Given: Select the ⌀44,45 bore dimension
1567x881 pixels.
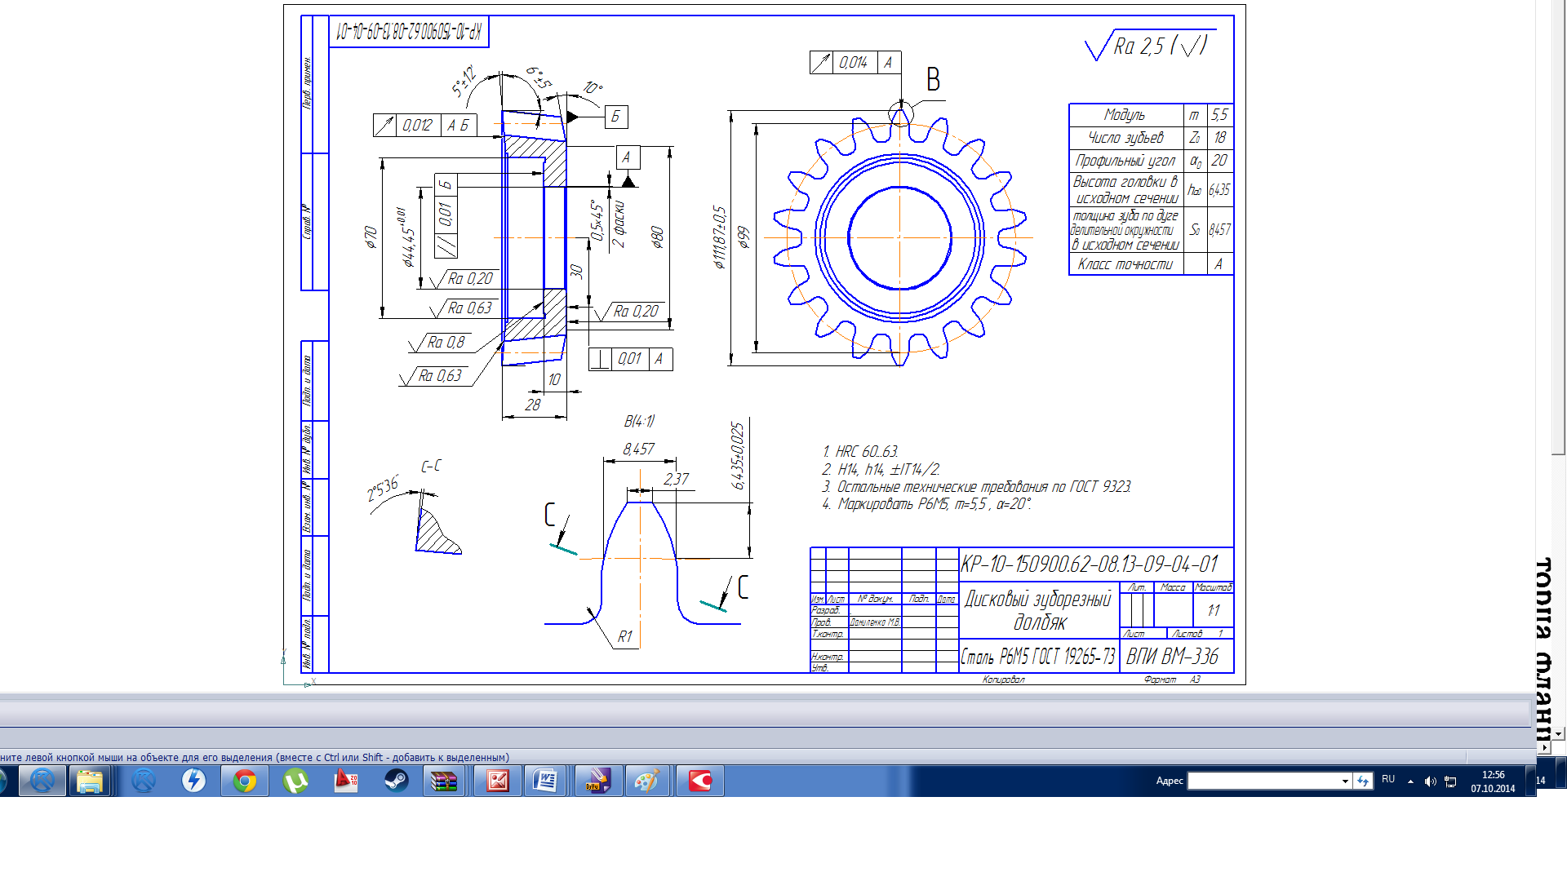Looking at the screenshot, I should click(x=408, y=237).
